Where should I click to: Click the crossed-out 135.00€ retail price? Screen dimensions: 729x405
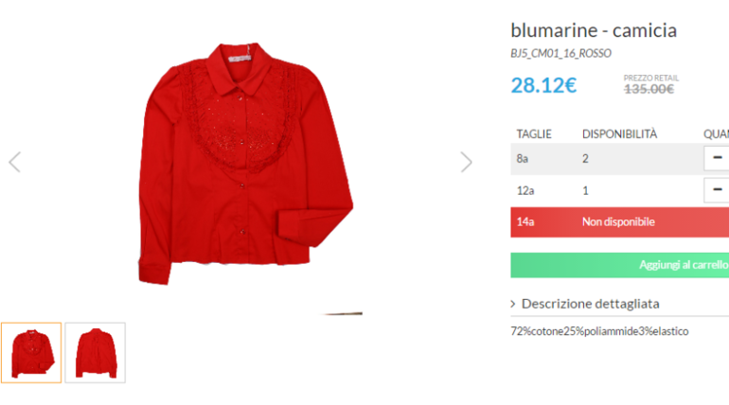pos(649,89)
